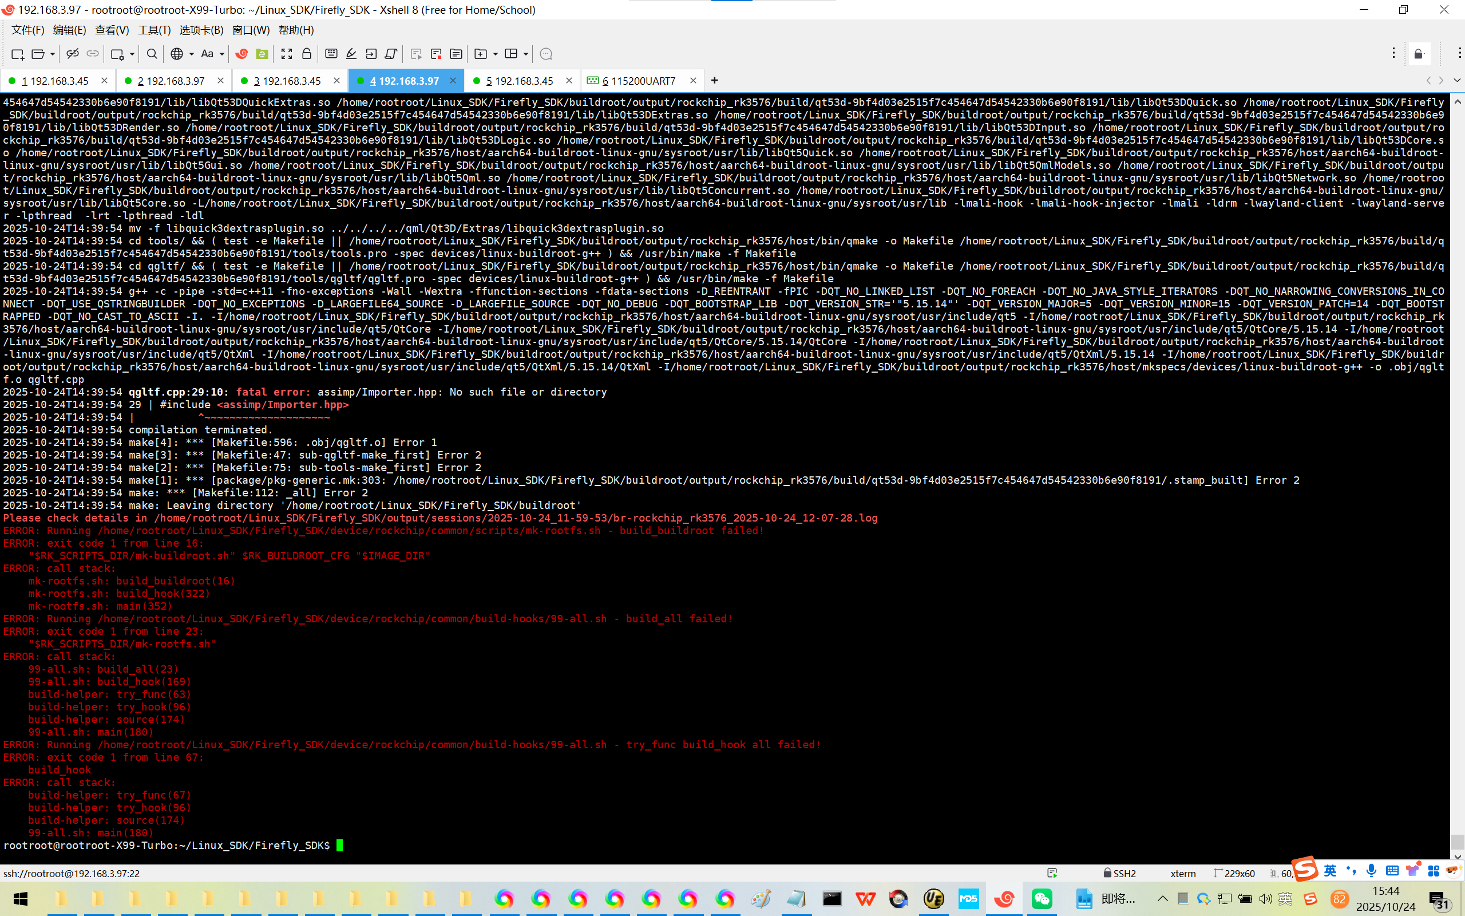Open the keyboard mapping icon
The width and height of the screenshot is (1465, 916).
pos(331,54)
